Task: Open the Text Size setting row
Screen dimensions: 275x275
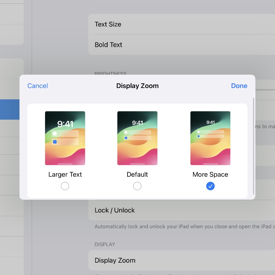Action: 172,24
